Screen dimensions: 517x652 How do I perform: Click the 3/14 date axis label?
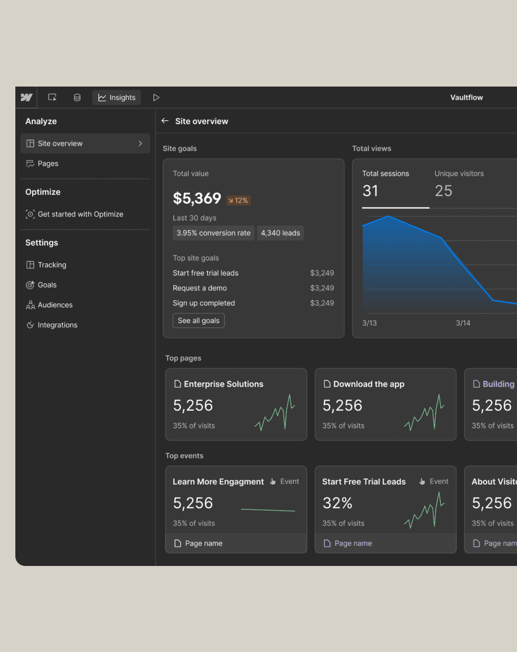tap(463, 323)
